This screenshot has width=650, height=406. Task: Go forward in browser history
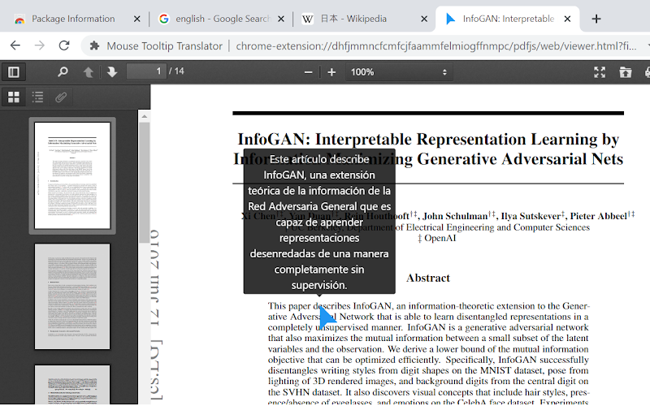click(39, 45)
